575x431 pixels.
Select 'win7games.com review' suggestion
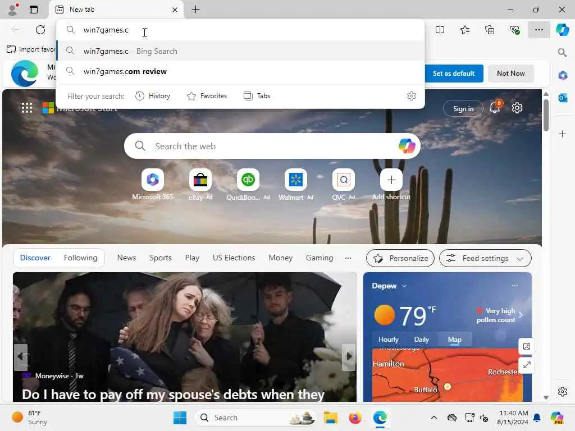pyautogui.click(x=240, y=71)
